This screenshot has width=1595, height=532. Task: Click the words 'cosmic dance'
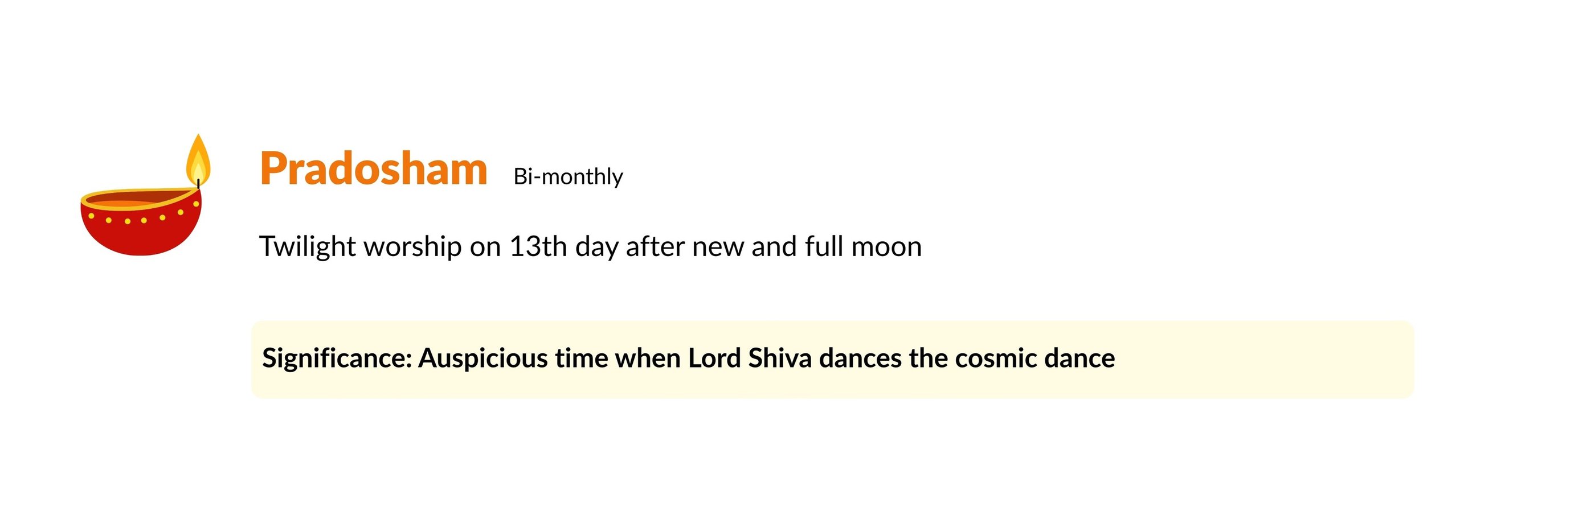[1034, 358]
